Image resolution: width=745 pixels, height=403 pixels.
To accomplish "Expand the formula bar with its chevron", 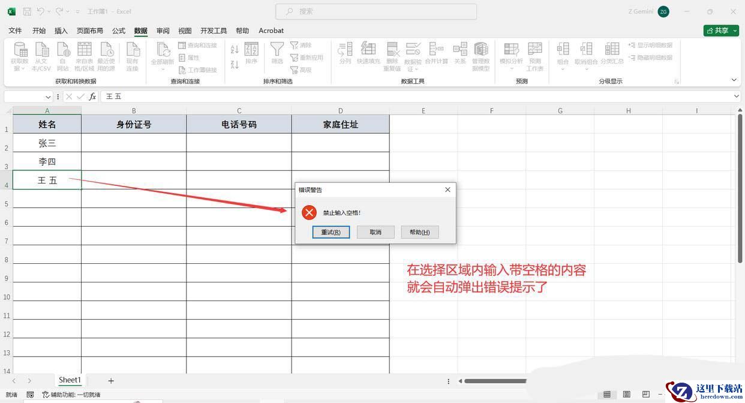I will [737, 97].
